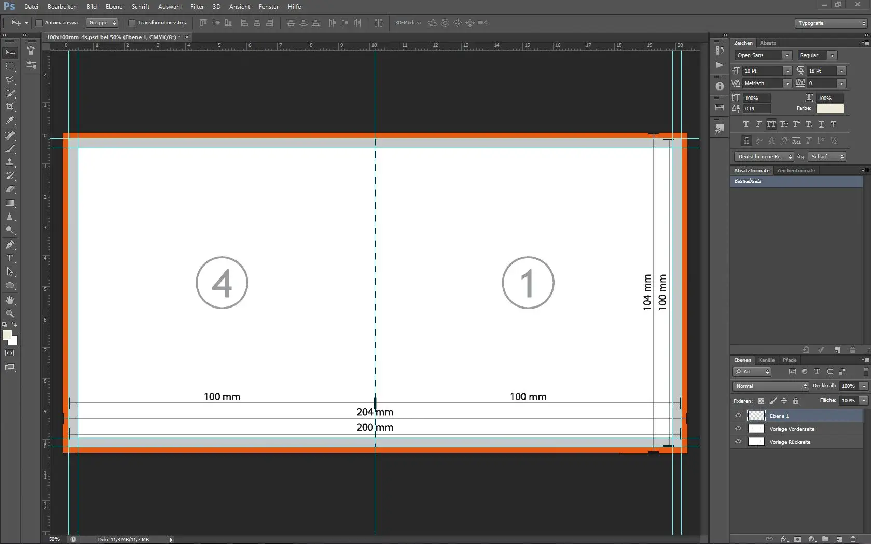Activate the Zoom tool
The width and height of the screenshot is (871, 544).
point(10,314)
